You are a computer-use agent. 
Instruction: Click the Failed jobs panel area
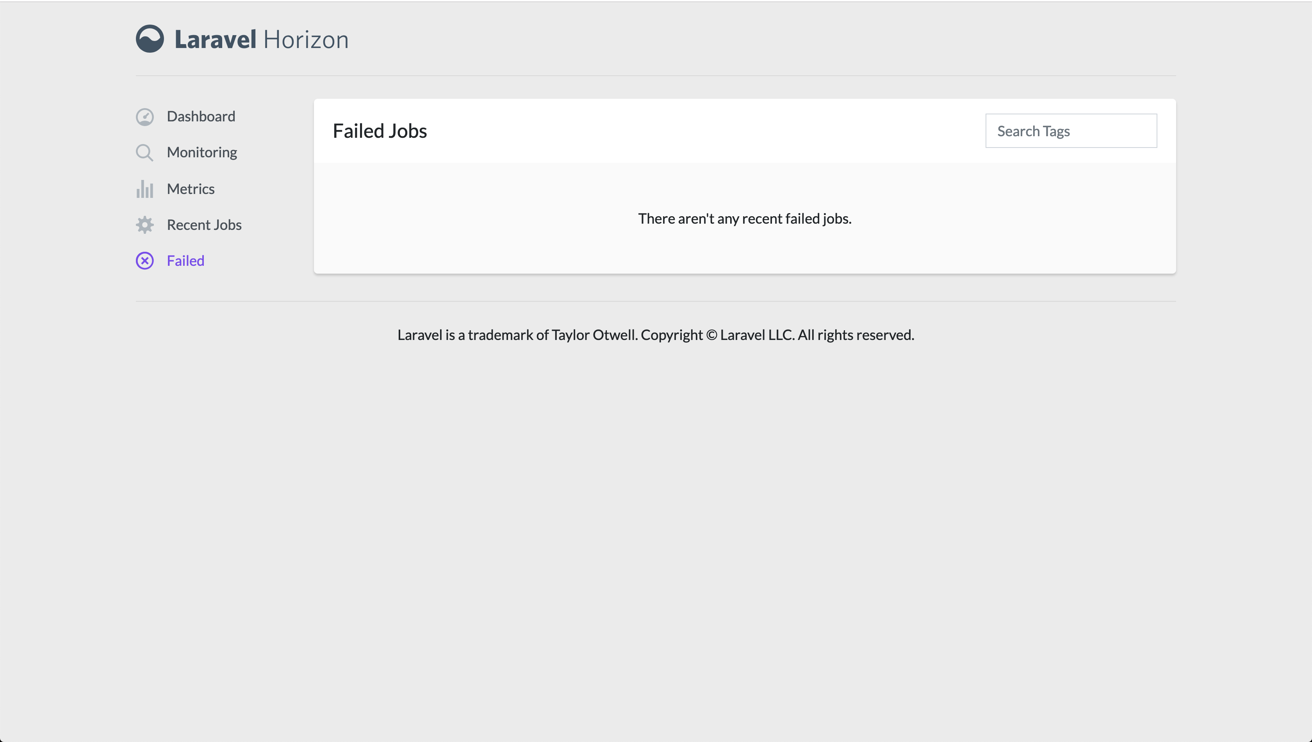744,219
